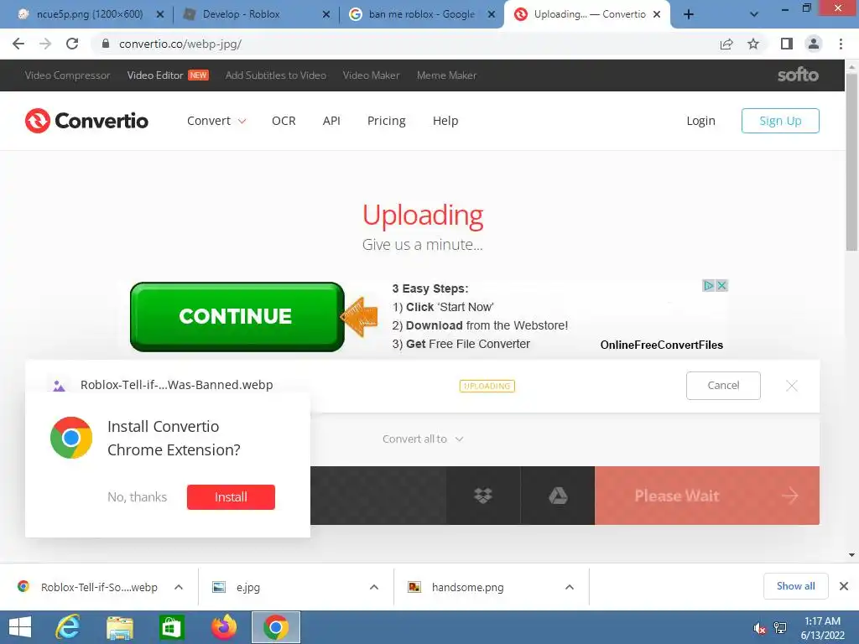Open the Help page
This screenshot has width=859, height=644.
445,121
